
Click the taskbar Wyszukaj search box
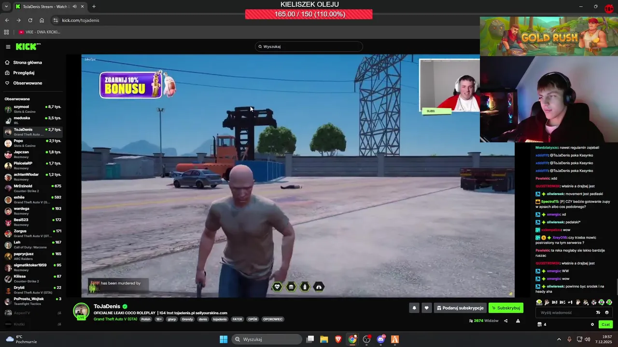267,339
